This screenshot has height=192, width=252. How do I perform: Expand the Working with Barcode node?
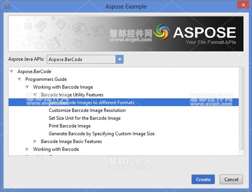pos(27,149)
